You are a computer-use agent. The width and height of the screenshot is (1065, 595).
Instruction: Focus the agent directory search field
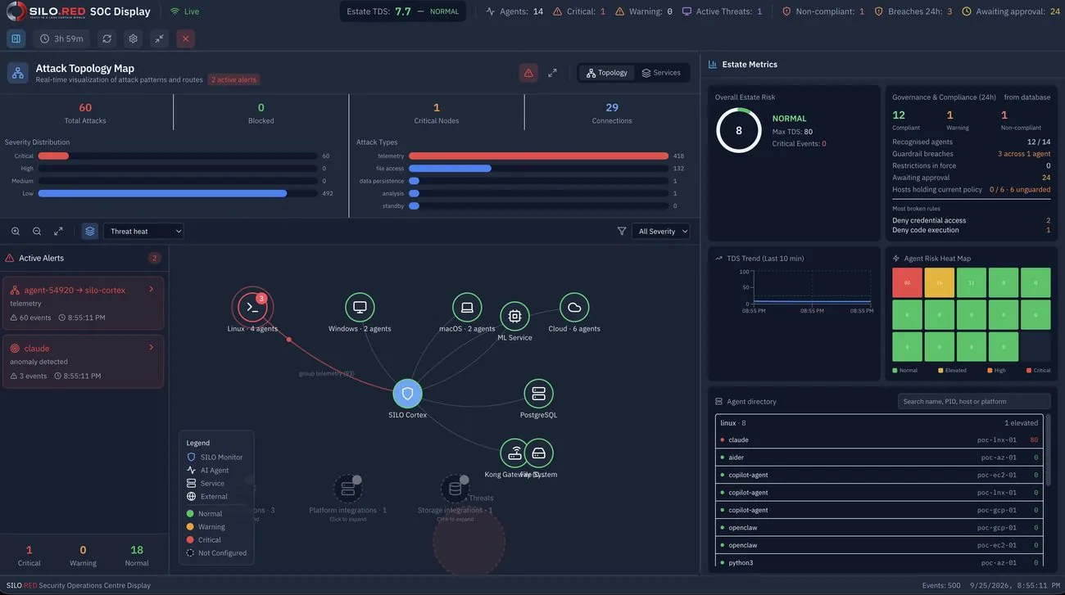(x=974, y=401)
